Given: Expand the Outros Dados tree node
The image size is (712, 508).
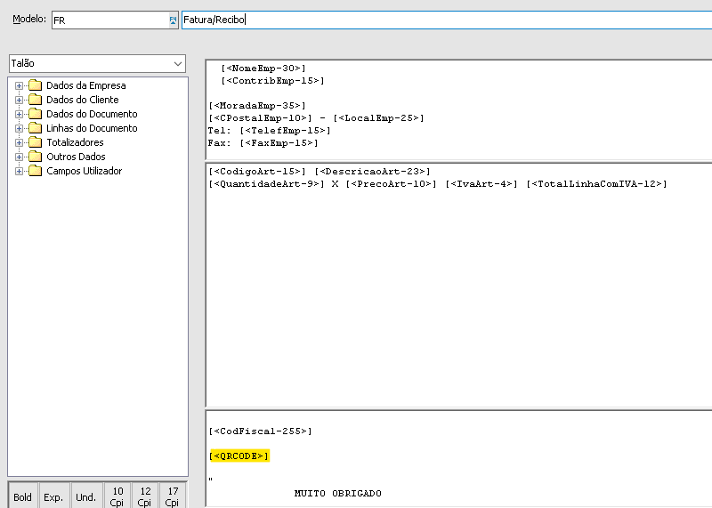Looking at the screenshot, I should tap(19, 157).
